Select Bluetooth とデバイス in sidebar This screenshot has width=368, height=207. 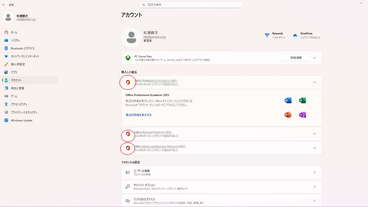click(x=22, y=48)
